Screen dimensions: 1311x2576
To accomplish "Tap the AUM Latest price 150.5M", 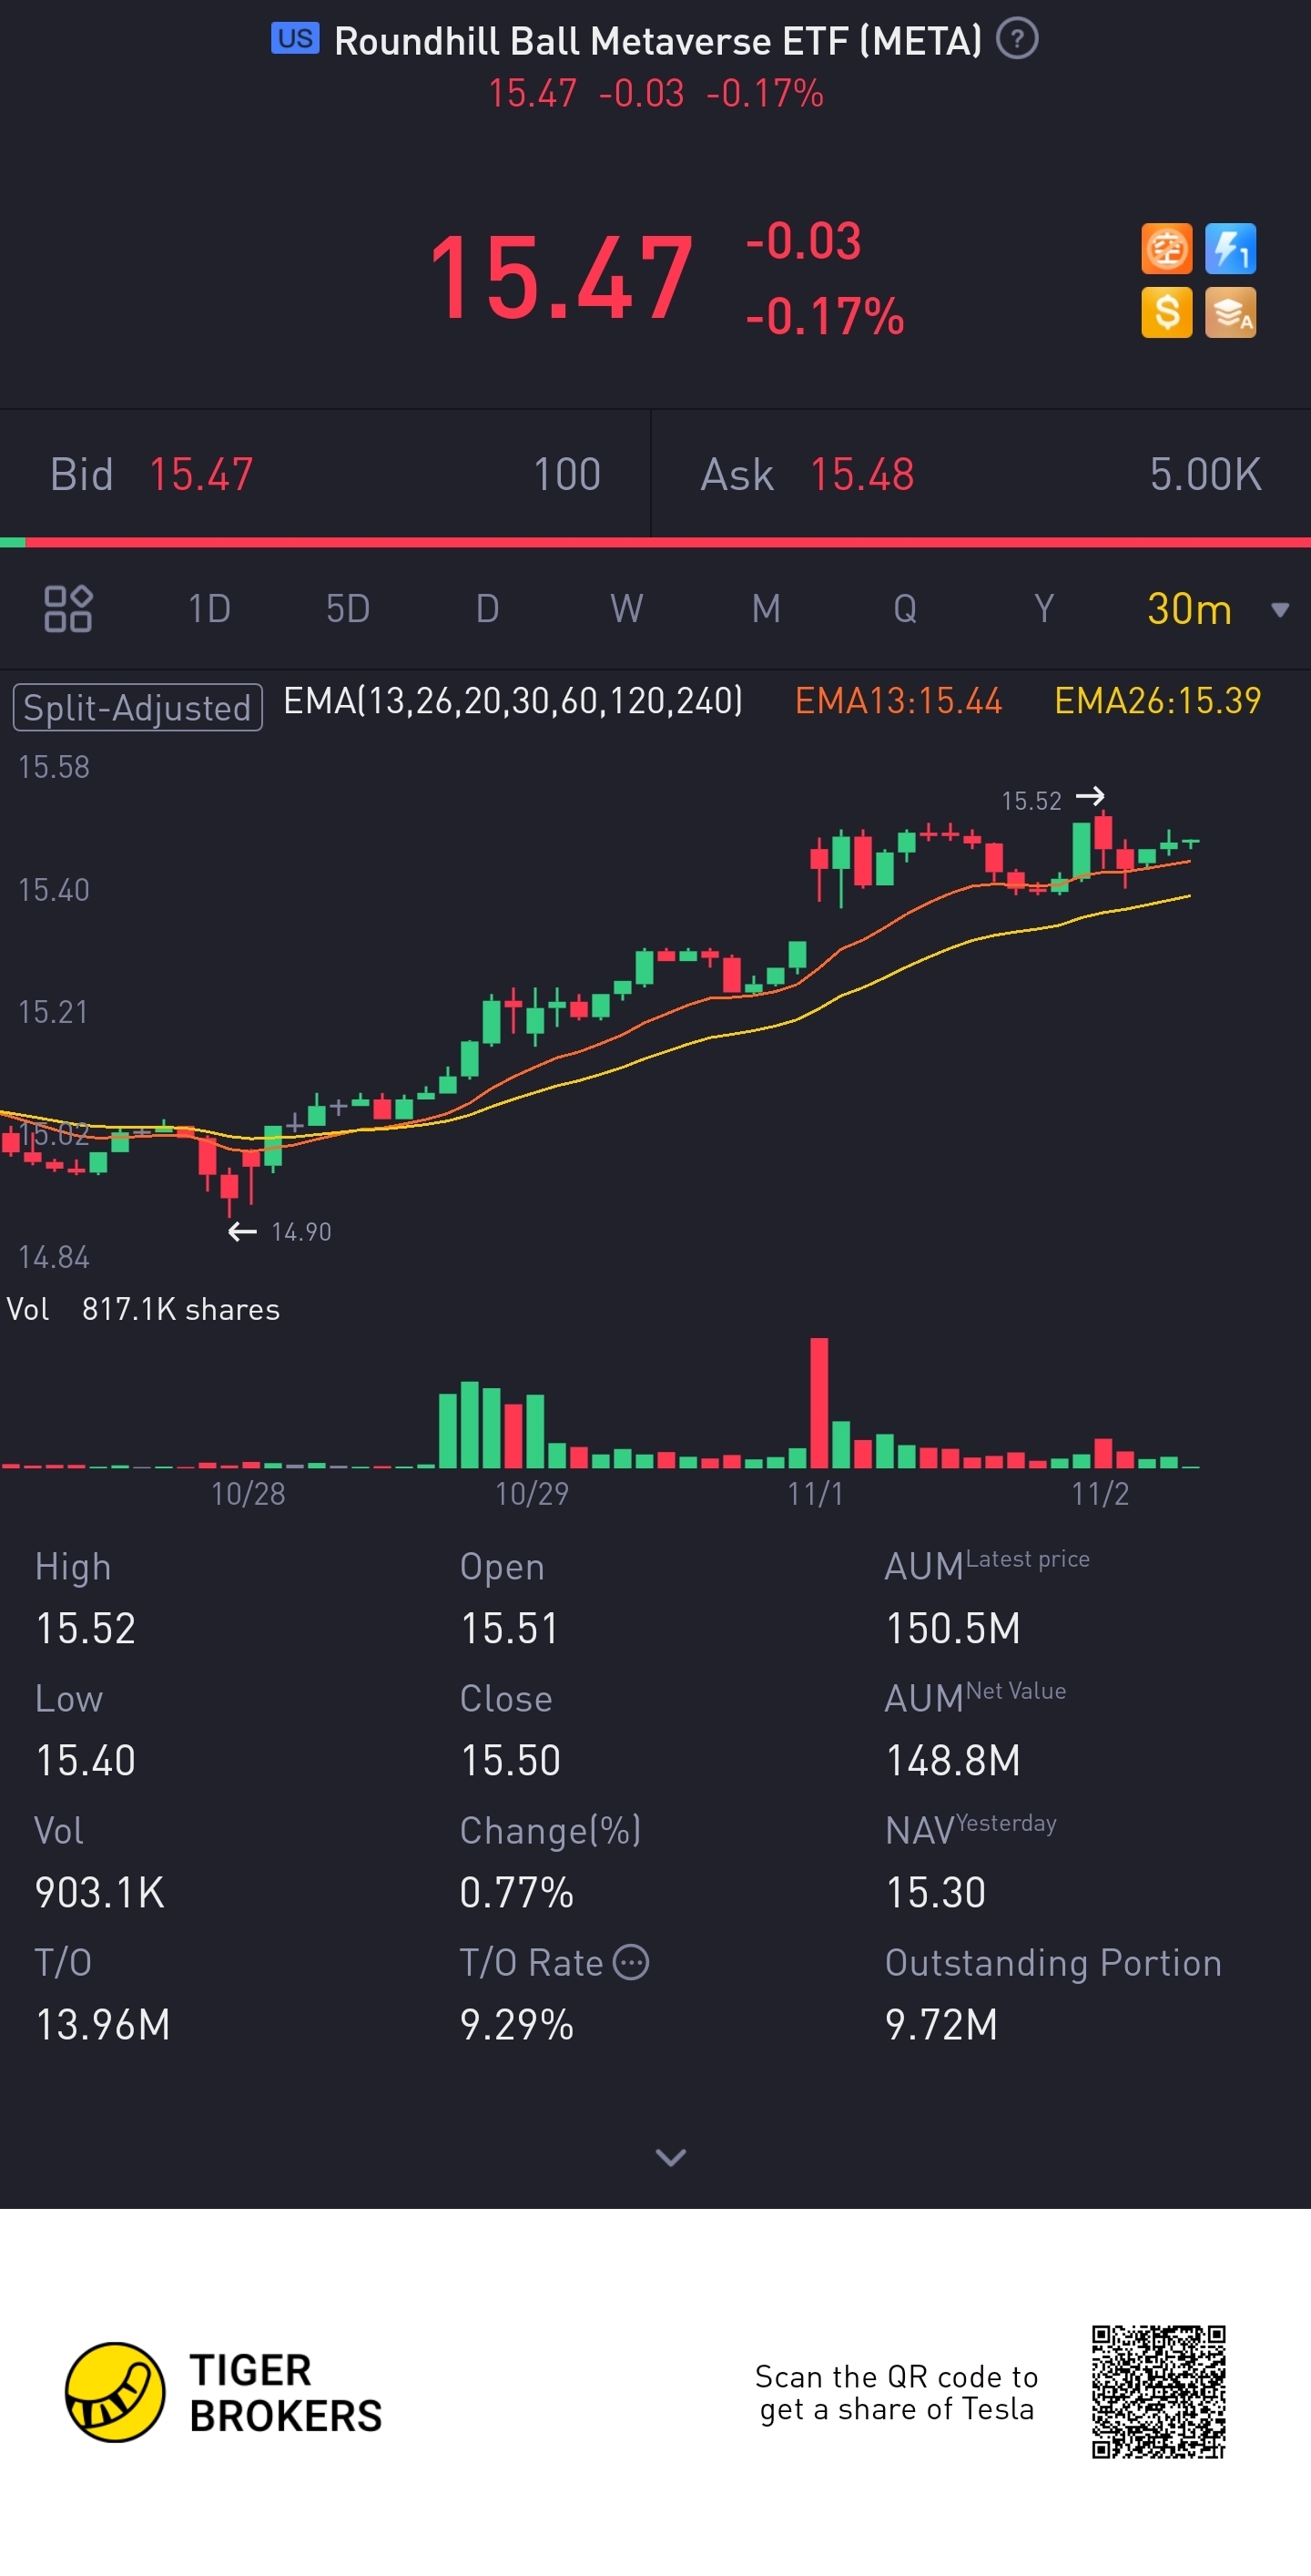I will [x=953, y=1628].
